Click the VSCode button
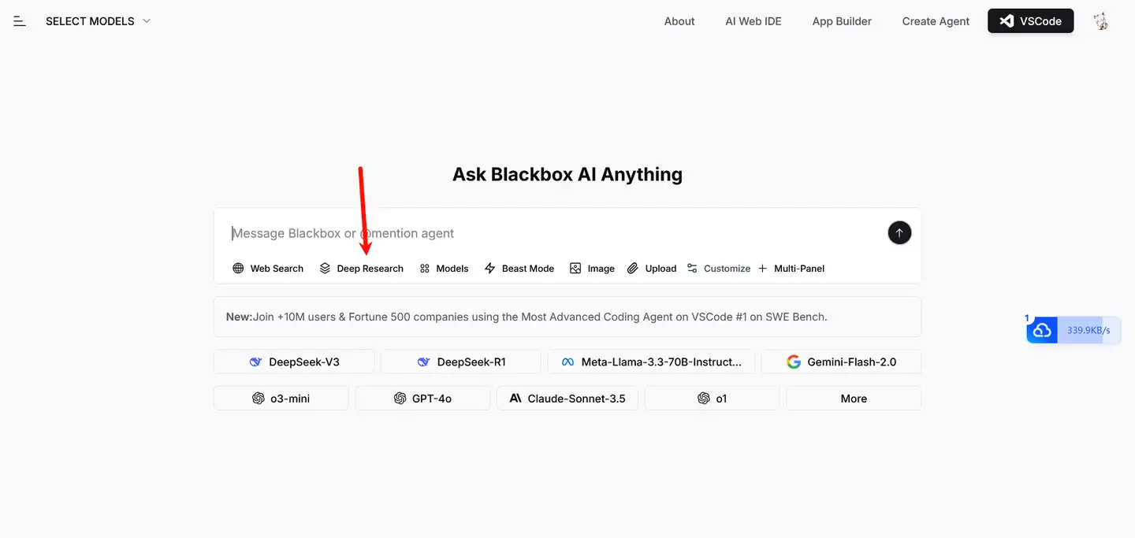Viewport: 1135px width, 538px height. (x=1030, y=21)
